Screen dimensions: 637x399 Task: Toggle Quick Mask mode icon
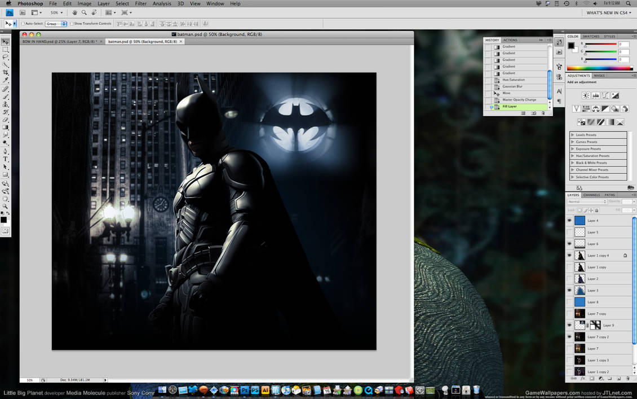tap(5, 231)
